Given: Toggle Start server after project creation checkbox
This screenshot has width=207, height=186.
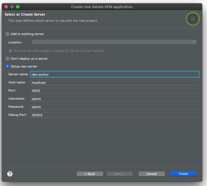Looking at the screenshot, I should coord(10,51).
